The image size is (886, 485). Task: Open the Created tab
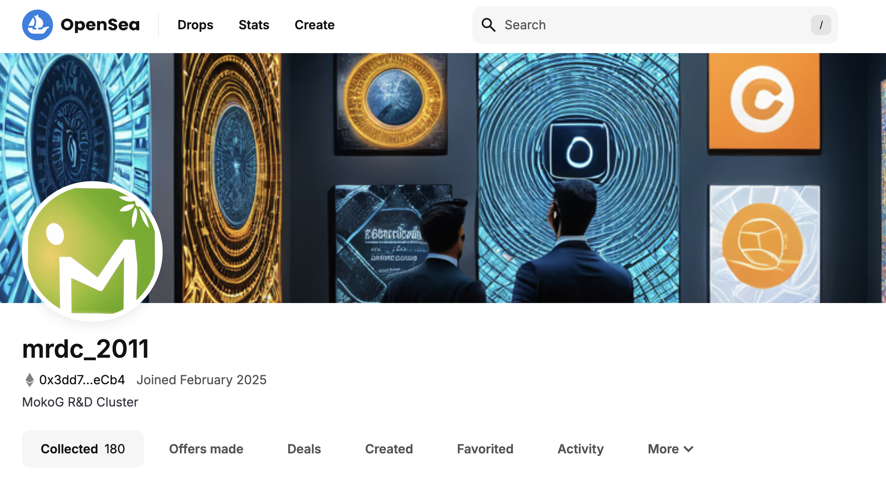pos(389,449)
